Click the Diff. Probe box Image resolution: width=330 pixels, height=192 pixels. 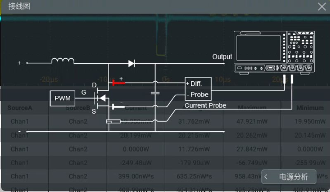[x=198, y=89]
